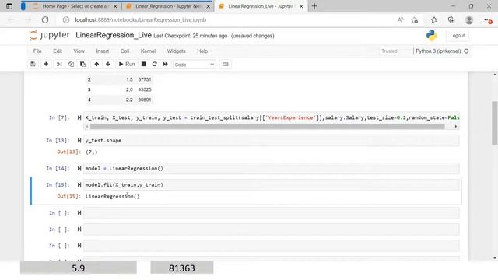Open the Help menu
The width and height of the screenshot is (498, 280).
click(x=202, y=51)
